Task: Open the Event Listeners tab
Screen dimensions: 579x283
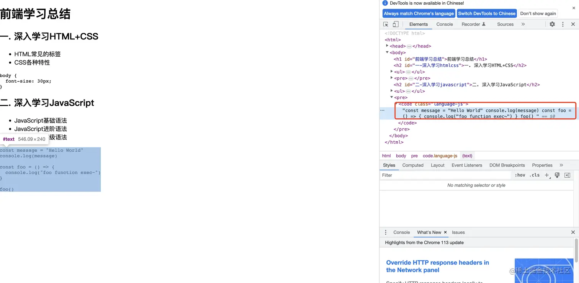Action: pos(467,165)
